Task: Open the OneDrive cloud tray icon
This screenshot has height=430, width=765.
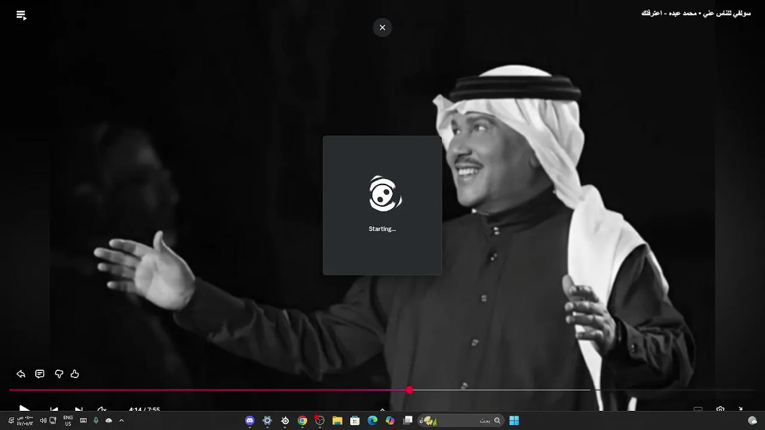Action: [x=109, y=420]
